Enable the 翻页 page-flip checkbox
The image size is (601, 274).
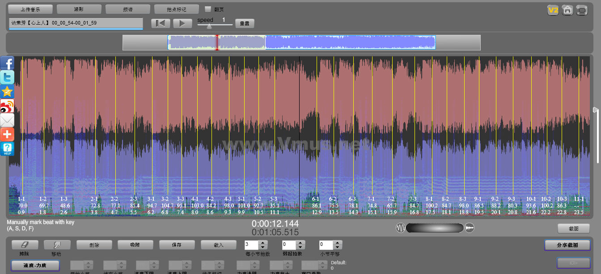(208, 9)
